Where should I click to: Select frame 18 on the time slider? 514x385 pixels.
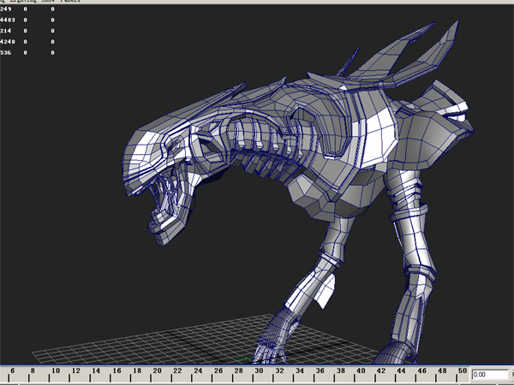(137, 370)
